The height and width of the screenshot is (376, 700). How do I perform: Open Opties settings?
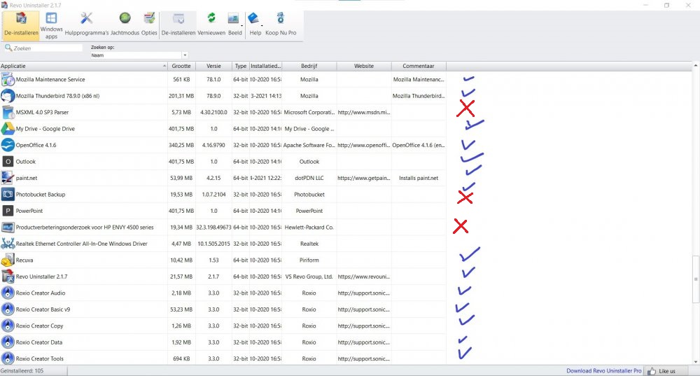pos(149,25)
